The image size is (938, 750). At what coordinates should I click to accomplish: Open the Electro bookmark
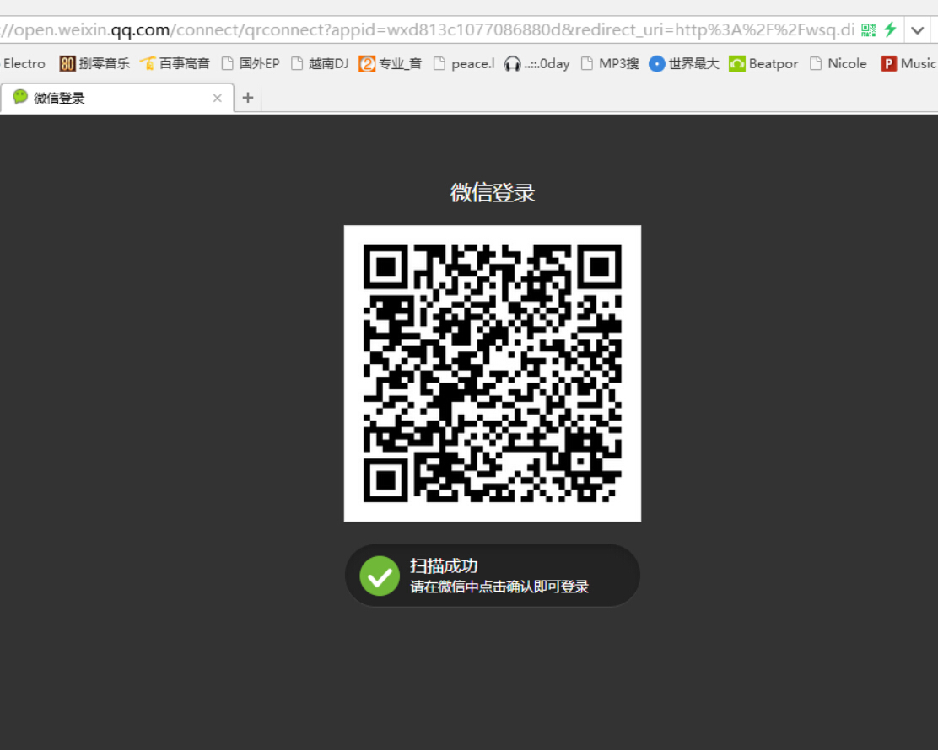(24, 63)
